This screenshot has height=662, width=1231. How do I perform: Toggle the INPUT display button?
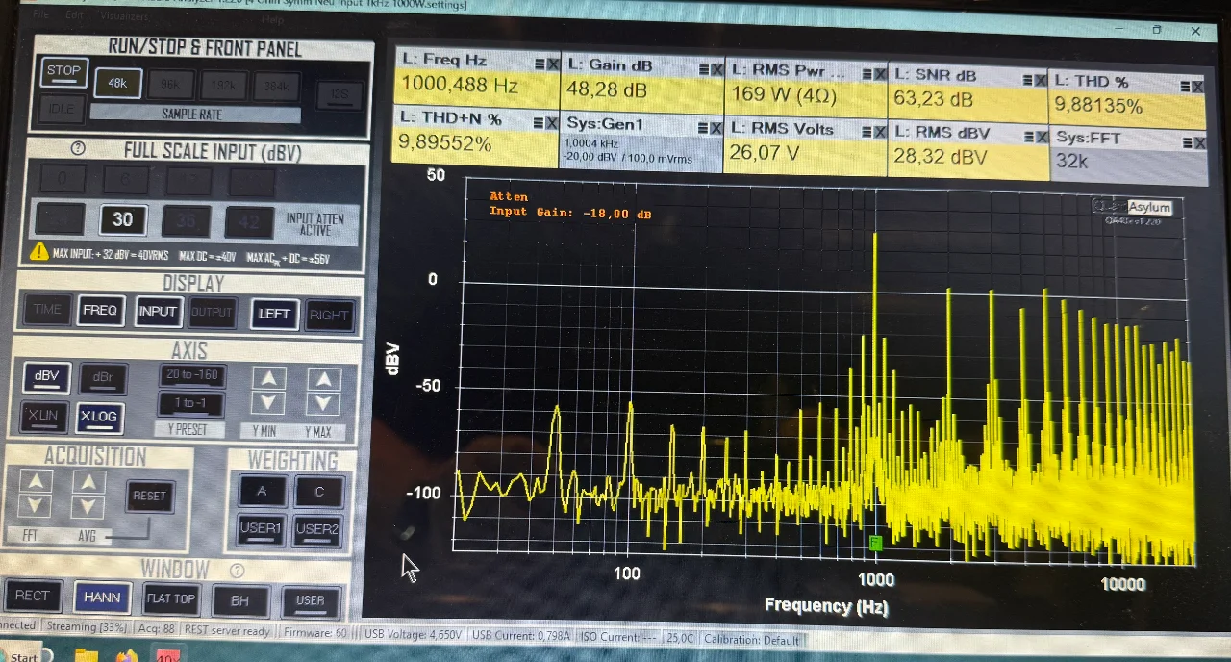(x=157, y=311)
